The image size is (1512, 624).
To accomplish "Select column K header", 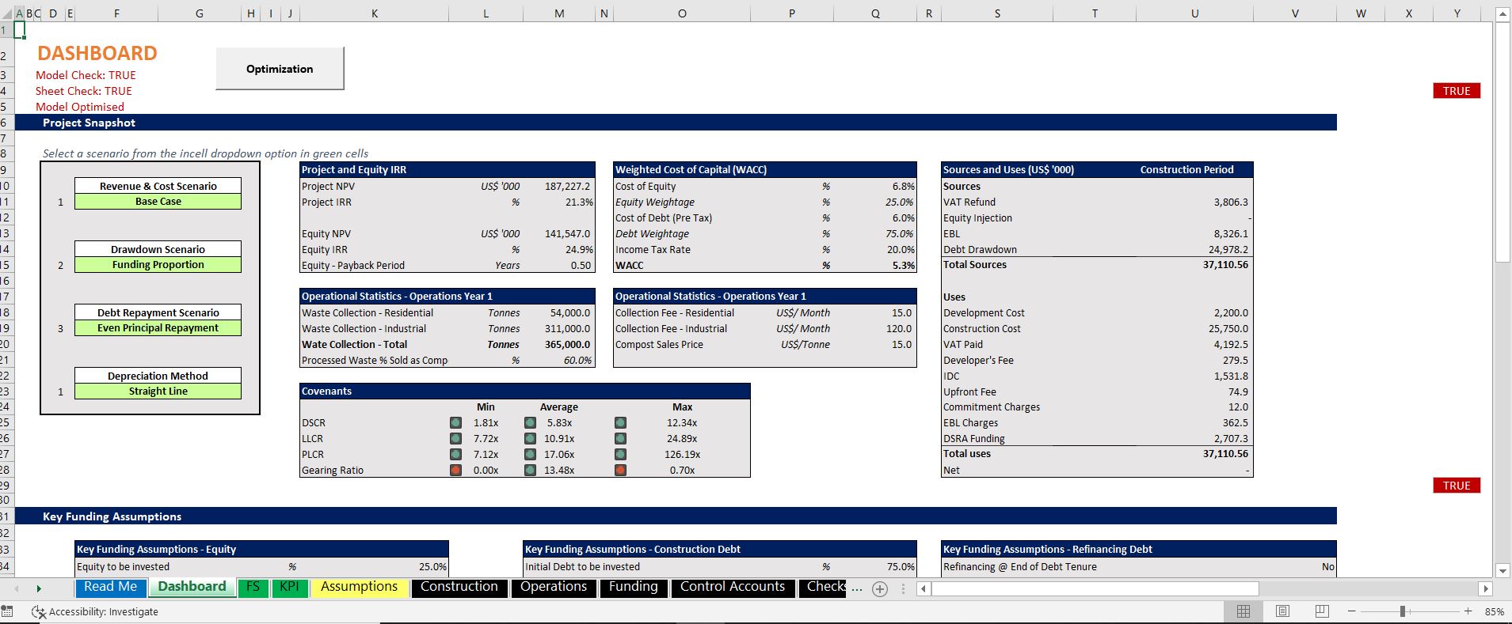I will 374,13.
